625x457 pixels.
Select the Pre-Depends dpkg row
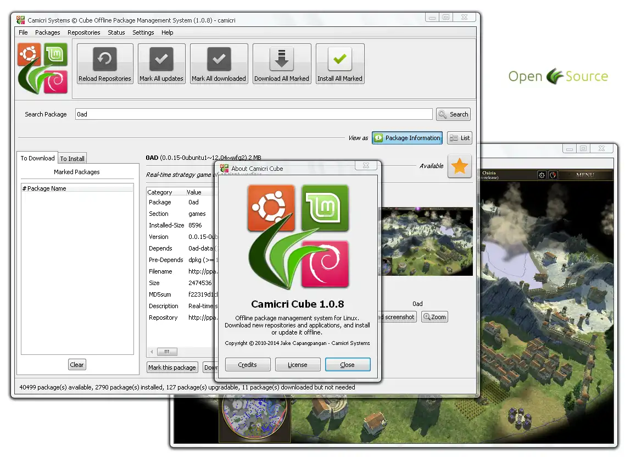(x=181, y=260)
